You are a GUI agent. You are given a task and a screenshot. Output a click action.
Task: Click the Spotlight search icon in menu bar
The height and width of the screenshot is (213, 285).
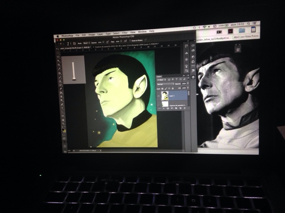click(x=248, y=24)
